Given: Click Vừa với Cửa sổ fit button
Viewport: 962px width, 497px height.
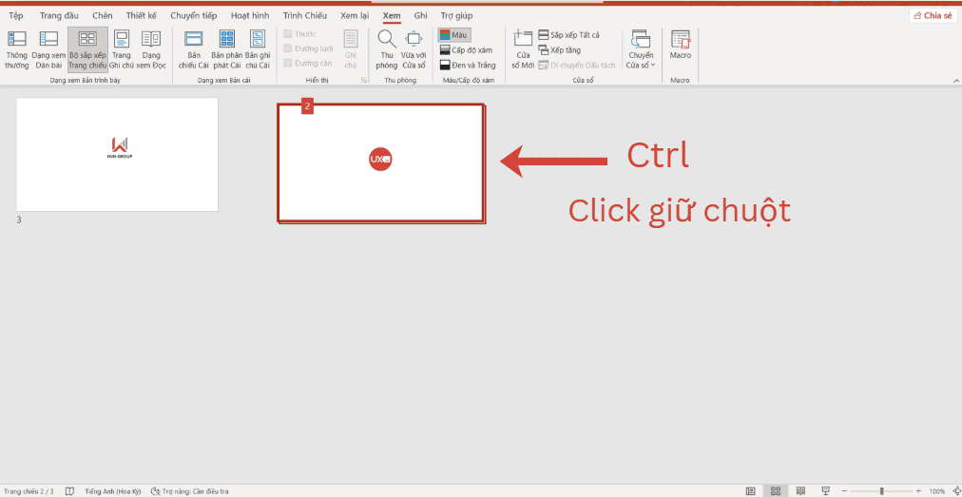Looking at the screenshot, I should pos(414,49).
